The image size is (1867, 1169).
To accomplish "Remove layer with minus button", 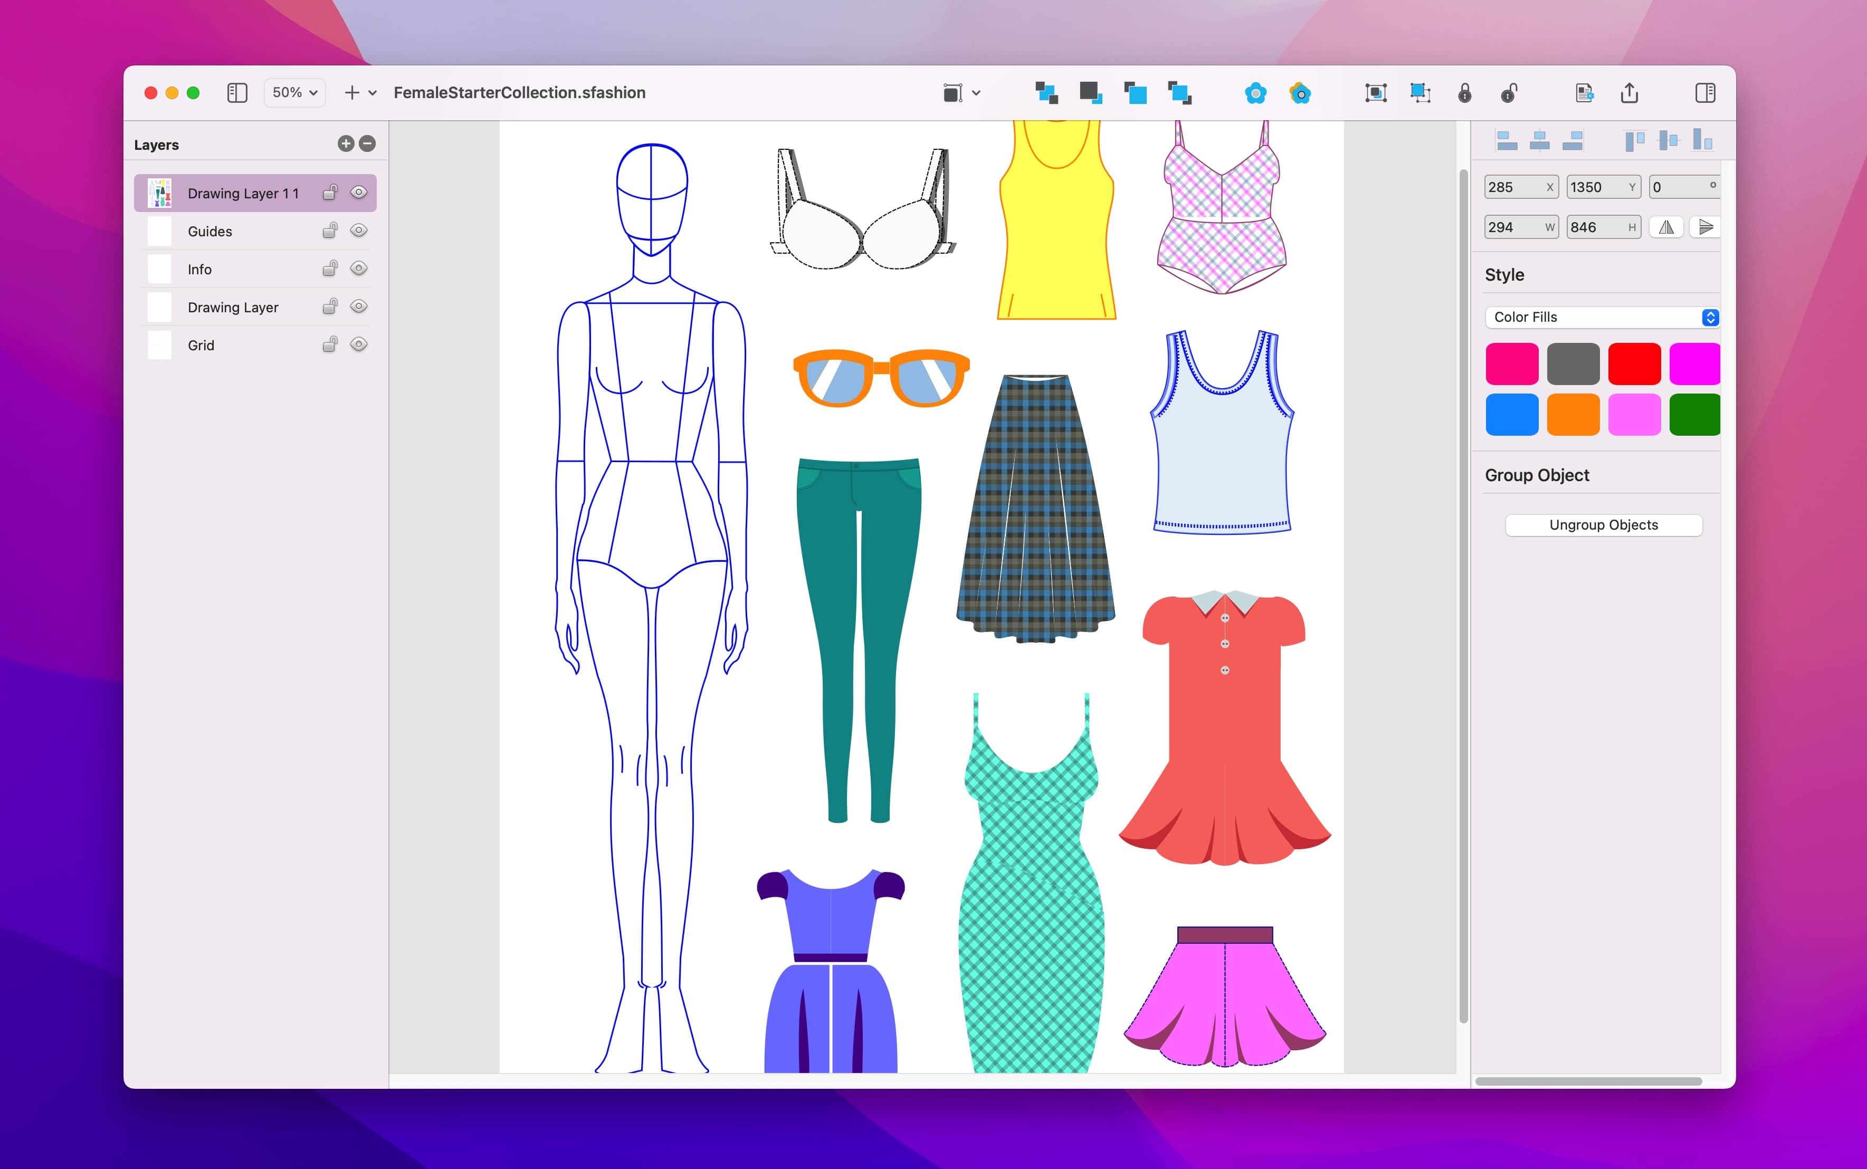I will [x=367, y=144].
